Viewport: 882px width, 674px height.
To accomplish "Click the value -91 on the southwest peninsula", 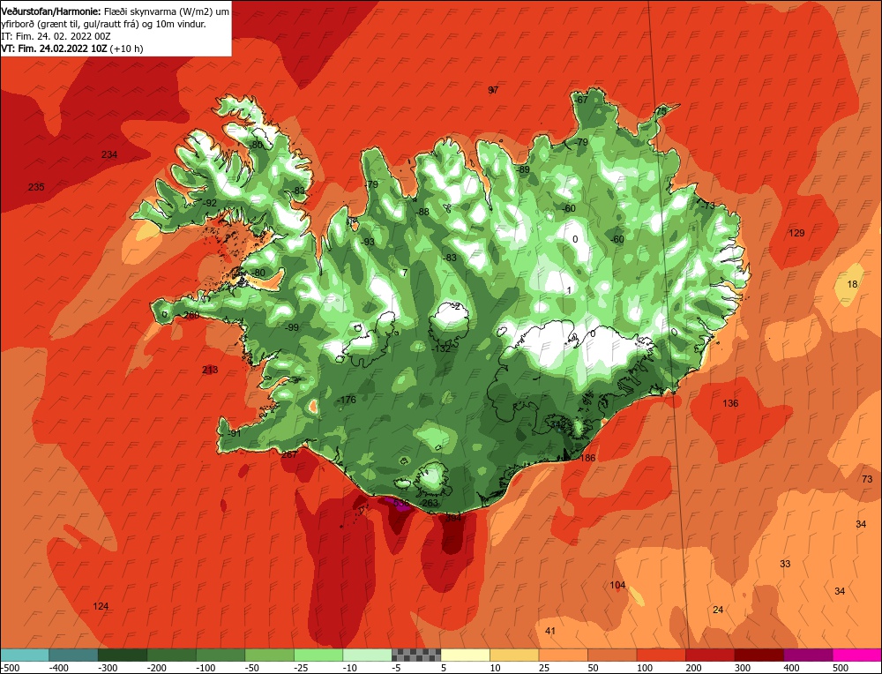I will 234,434.
